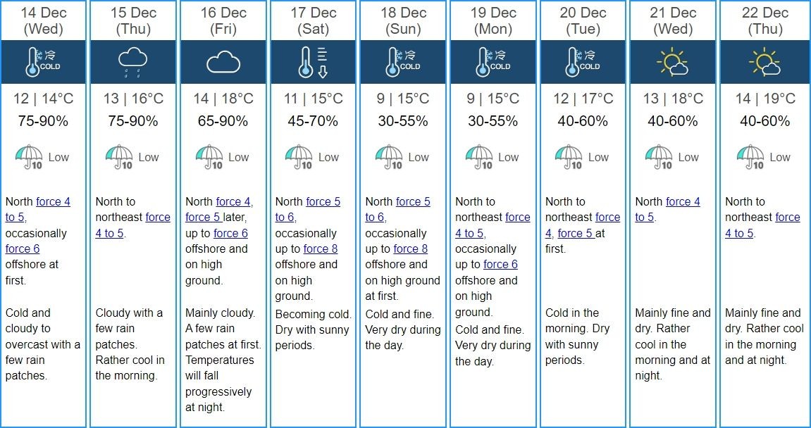Click the cold weather icon for 19 Dec
Screen dimensions: 811x428
point(493,62)
